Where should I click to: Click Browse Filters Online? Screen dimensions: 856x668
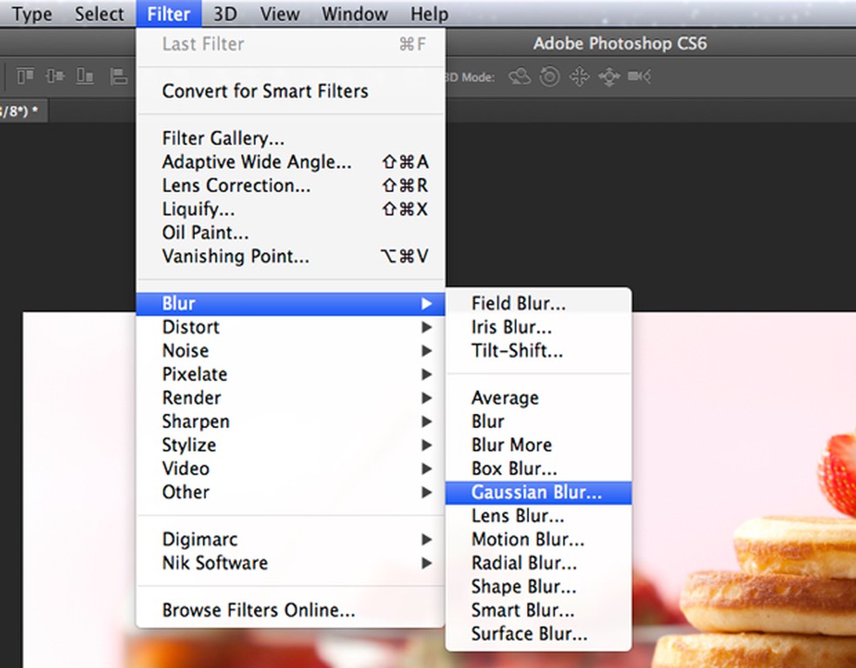pyautogui.click(x=258, y=611)
